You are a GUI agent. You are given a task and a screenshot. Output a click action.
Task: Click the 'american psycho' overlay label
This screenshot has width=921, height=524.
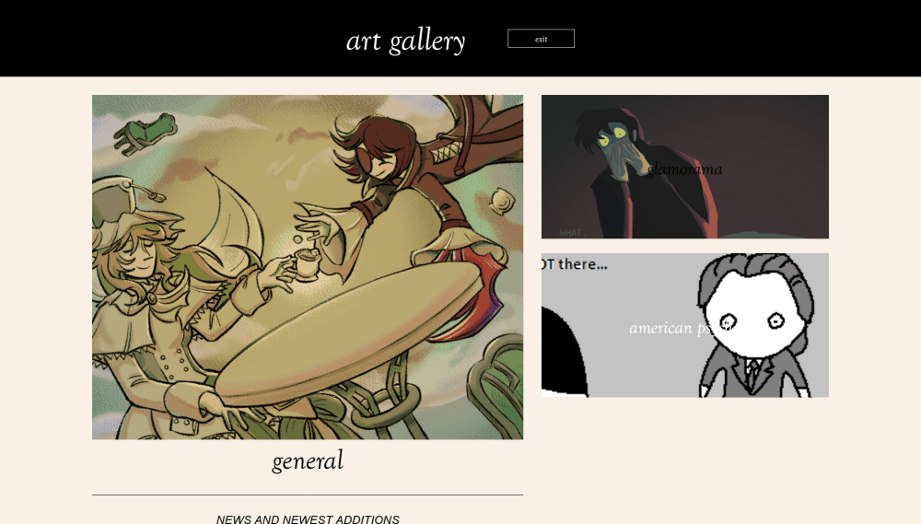pyautogui.click(x=679, y=328)
